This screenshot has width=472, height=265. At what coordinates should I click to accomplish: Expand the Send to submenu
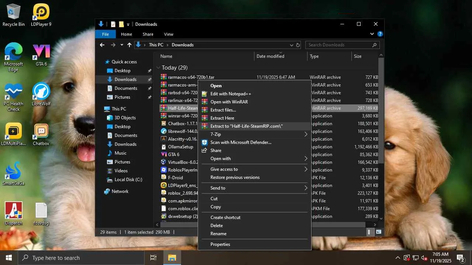(x=254, y=188)
